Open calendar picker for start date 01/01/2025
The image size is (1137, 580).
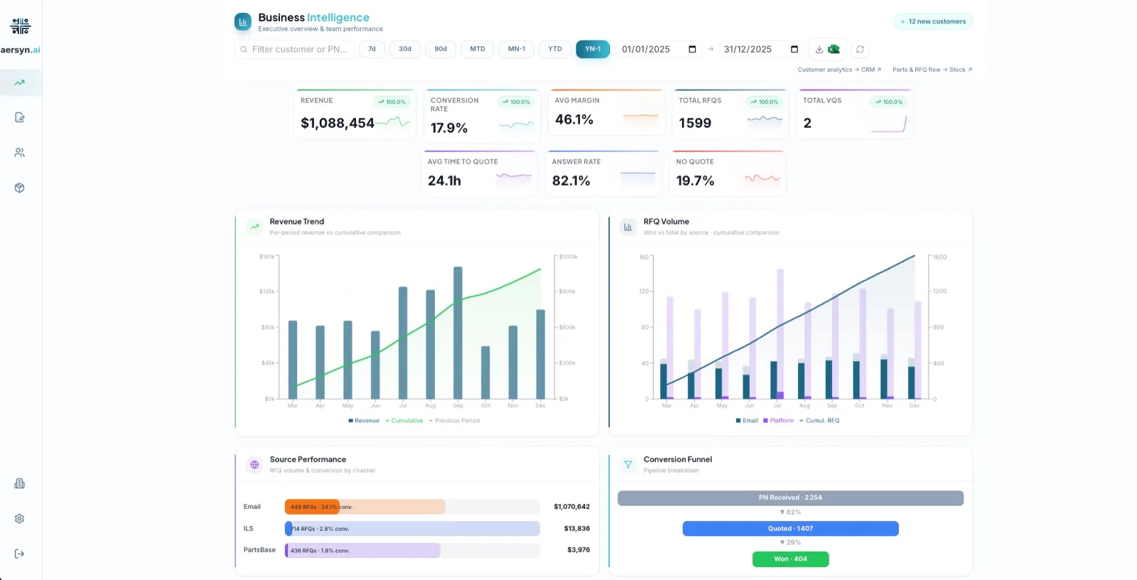pos(692,49)
